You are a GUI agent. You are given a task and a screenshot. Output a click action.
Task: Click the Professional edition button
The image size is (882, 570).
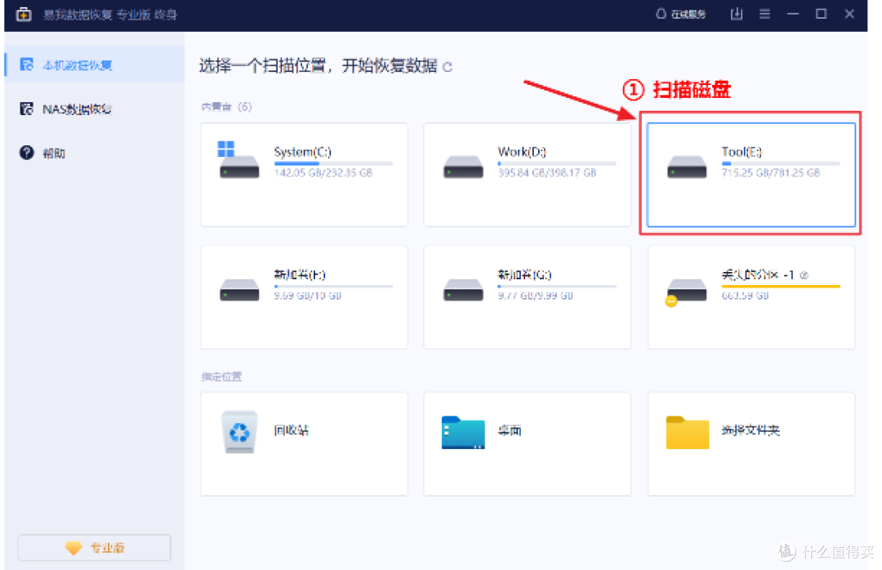(x=95, y=547)
